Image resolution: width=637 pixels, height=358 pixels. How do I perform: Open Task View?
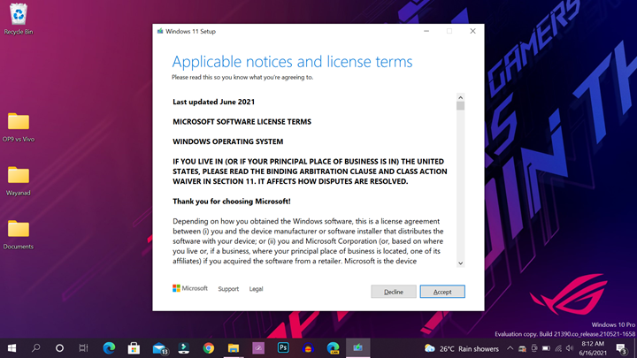[83, 348]
